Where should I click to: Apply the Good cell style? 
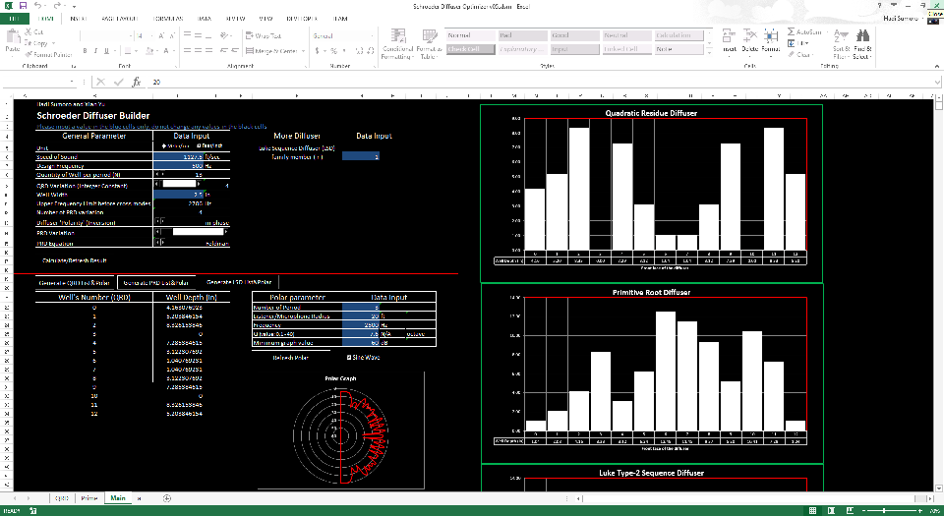pos(574,35)
